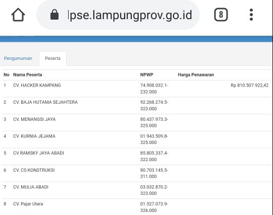Click row number 8 in the table
Image resolution: width=273 pixels, height=215 pixels.
pos(5,204)
